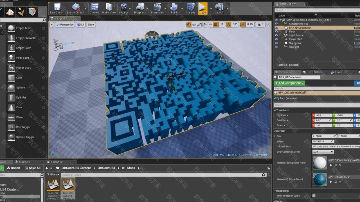Image resolution: width=360 pixels, height=202 pixels.
Task: Open the Error Correction Level dropdown
Action: (323, 152)
